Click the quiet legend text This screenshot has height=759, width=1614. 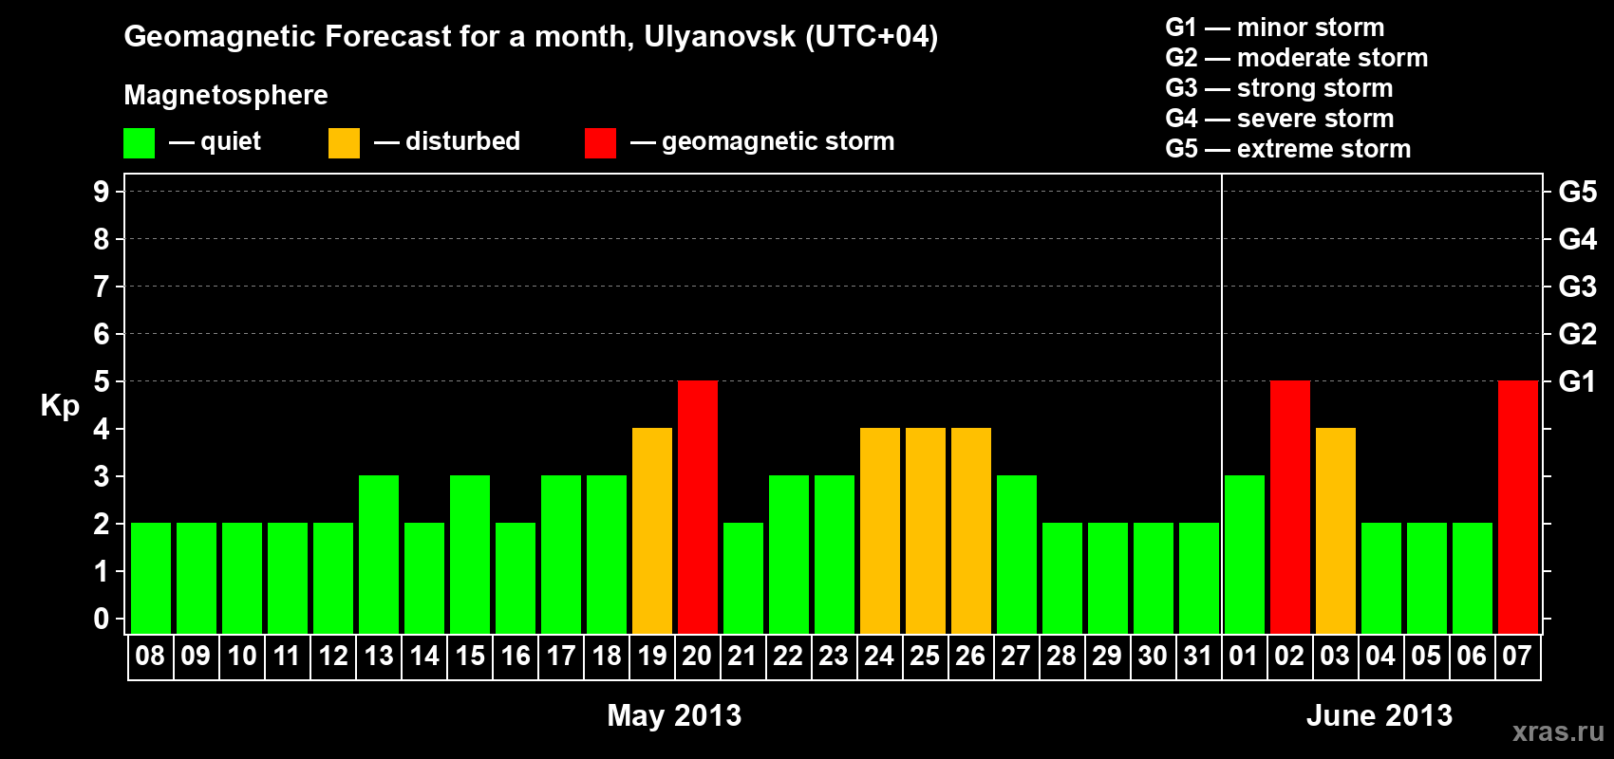click(231, 141)
